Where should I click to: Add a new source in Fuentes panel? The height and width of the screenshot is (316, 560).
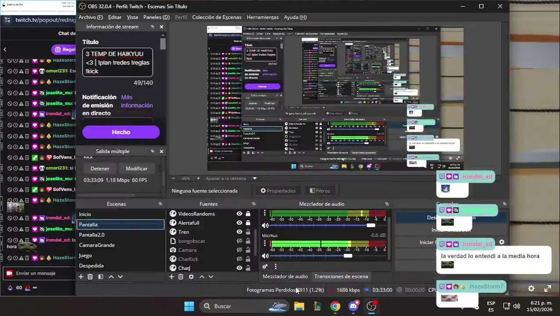click(171, 277)
